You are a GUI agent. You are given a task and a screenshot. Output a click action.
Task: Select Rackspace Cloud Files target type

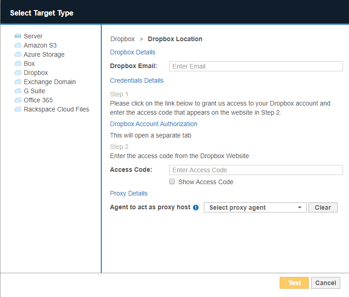click(x=56, y=109)
